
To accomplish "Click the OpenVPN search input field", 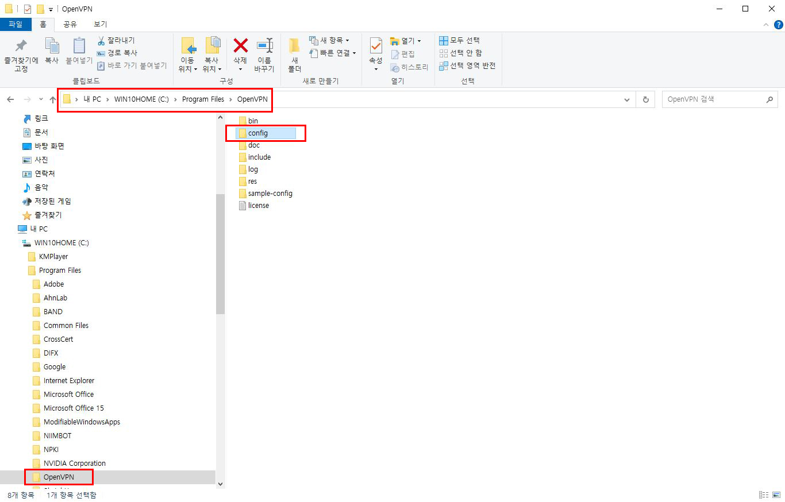I will point(713,99).
